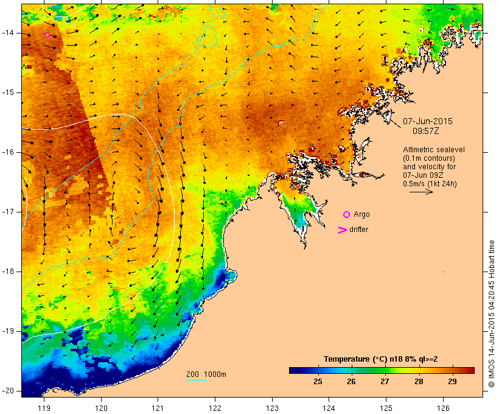Click the latitude label -20
The width and height of the screenshot is (499, 414).
pyautogui.click(x=7, y=391)
